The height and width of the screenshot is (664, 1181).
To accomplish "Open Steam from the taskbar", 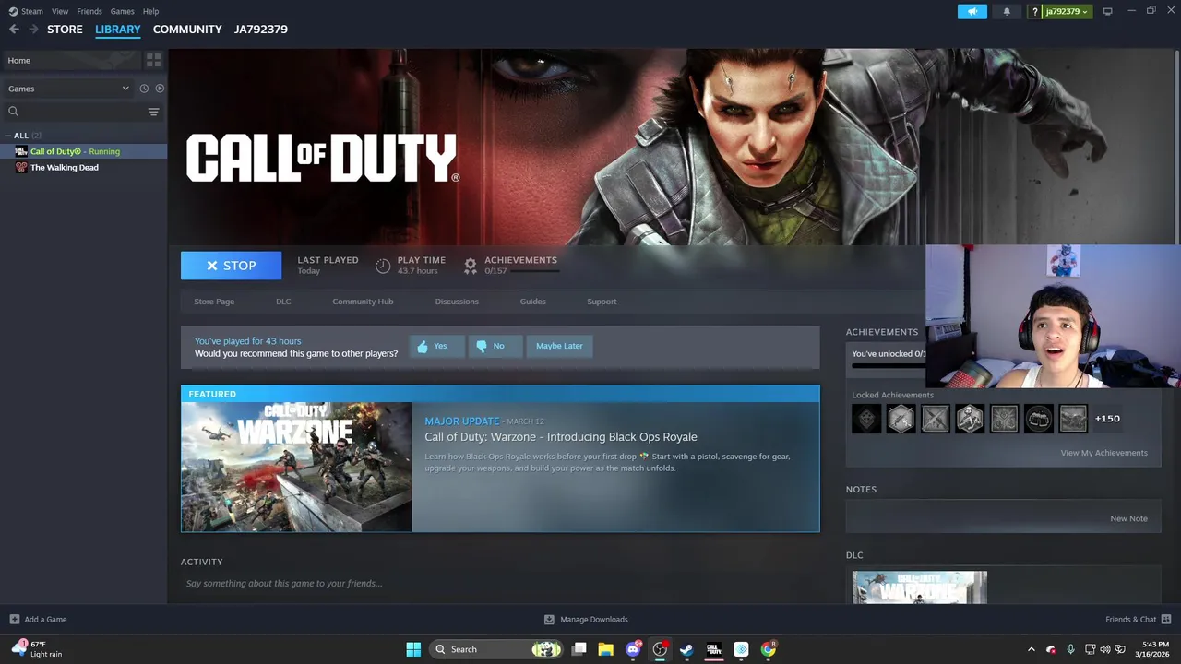I will [x=686, y=649].
